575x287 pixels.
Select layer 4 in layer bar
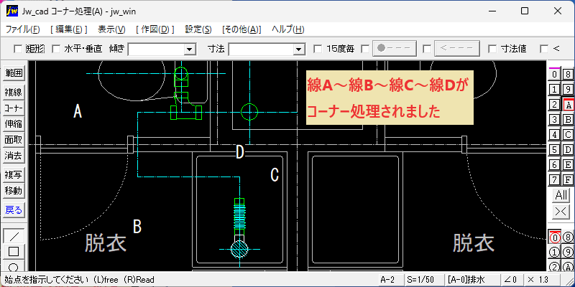[554, 135]
